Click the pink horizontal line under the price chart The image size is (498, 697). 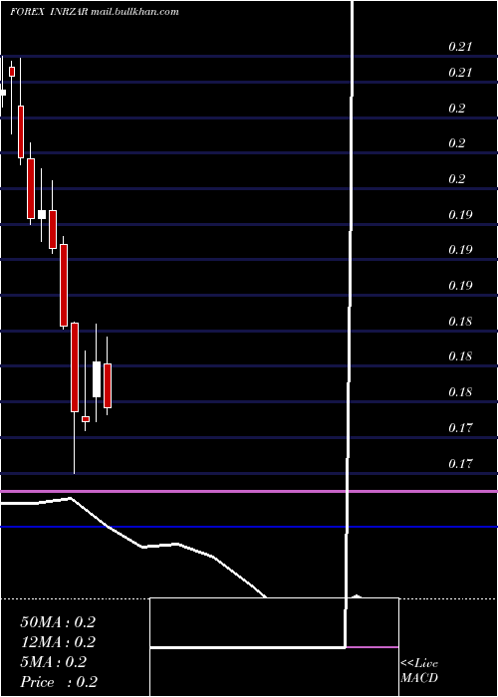tap(249, 491)
